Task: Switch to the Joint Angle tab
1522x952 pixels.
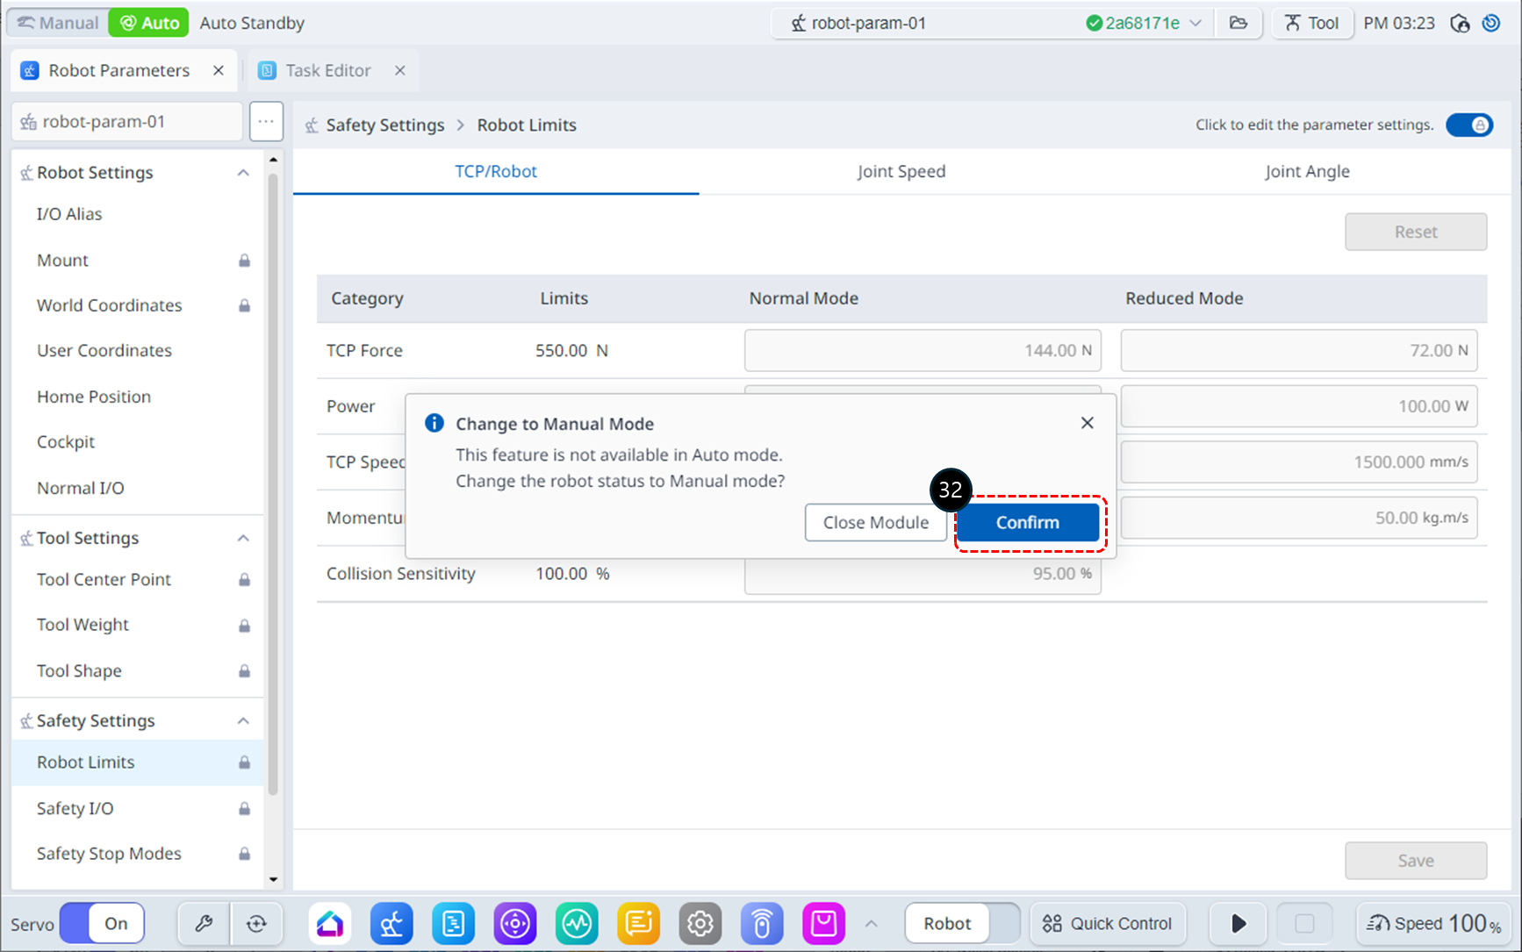Action: (x=1306, y=171)
